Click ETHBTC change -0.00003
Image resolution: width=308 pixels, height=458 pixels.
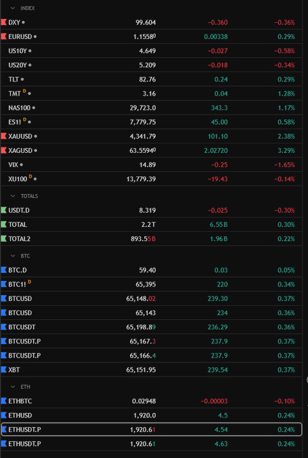pos(214,401)
